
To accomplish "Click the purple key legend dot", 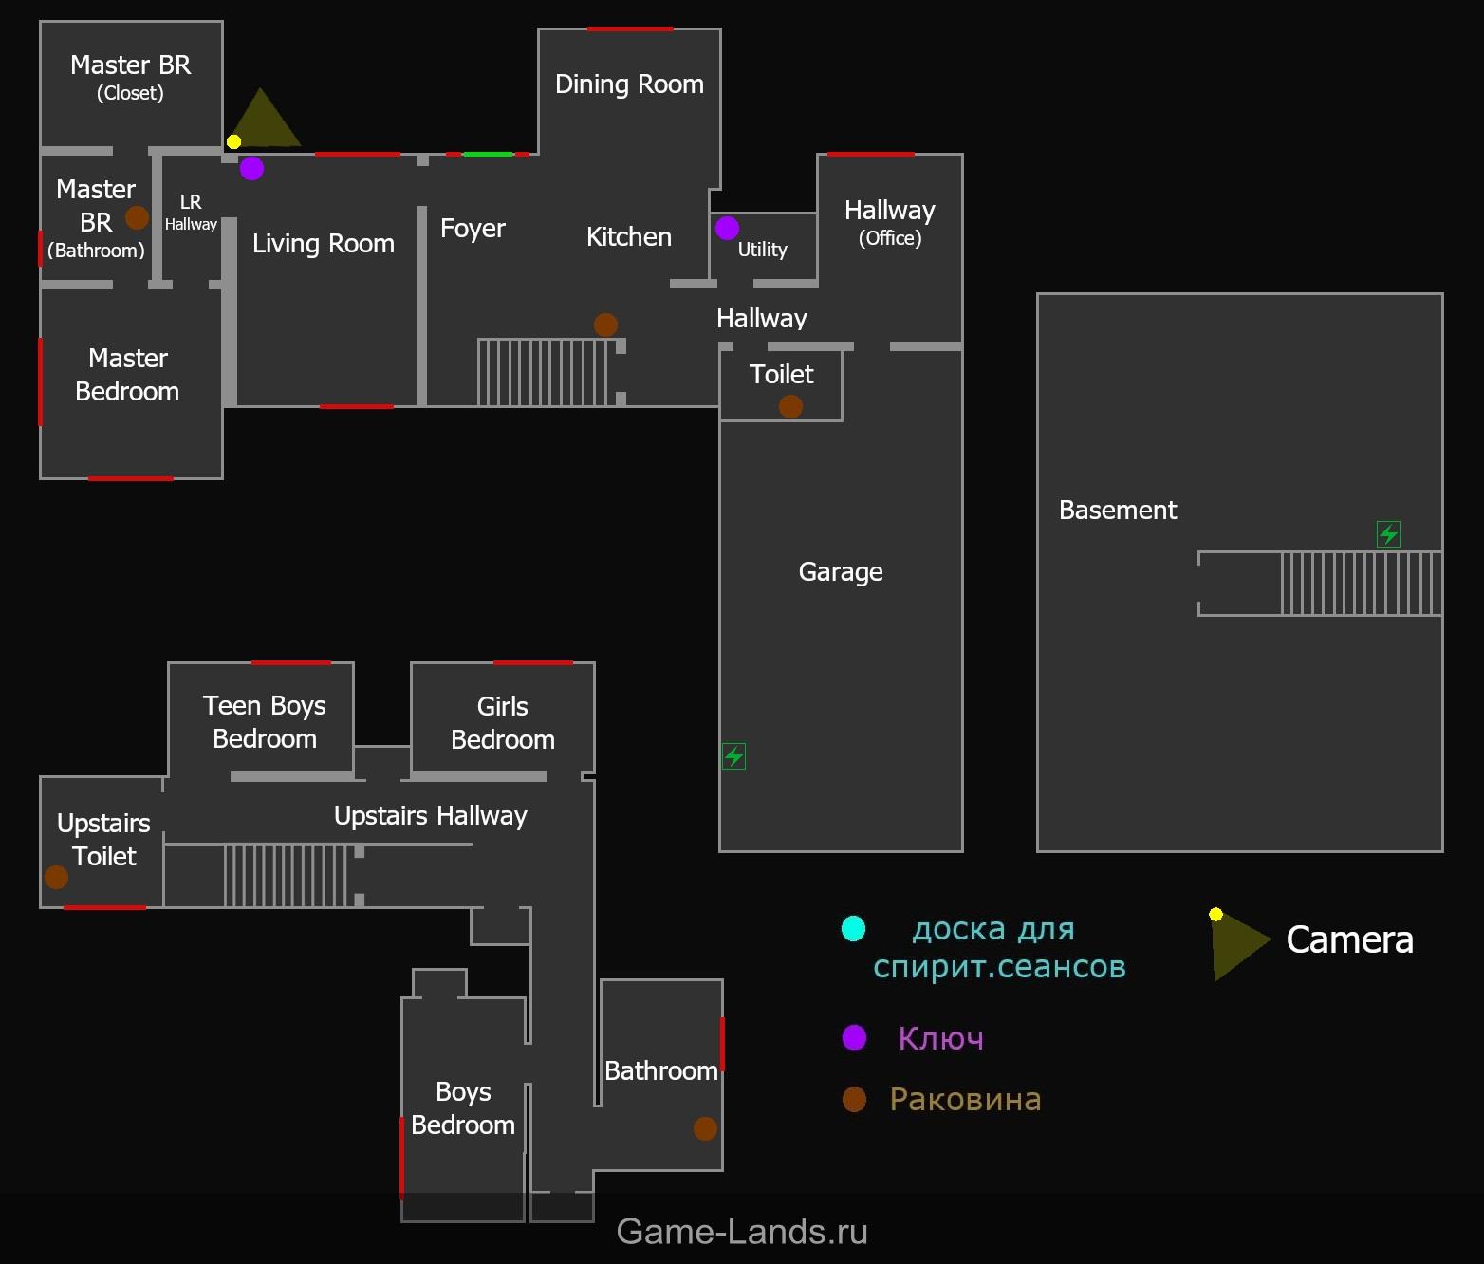I will [x=854, y=1037].
